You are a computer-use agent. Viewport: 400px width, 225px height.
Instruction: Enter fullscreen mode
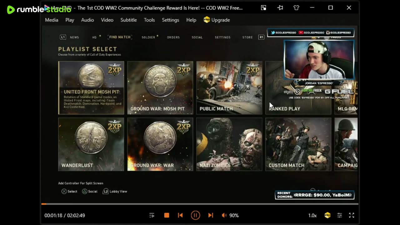point(352,215)
